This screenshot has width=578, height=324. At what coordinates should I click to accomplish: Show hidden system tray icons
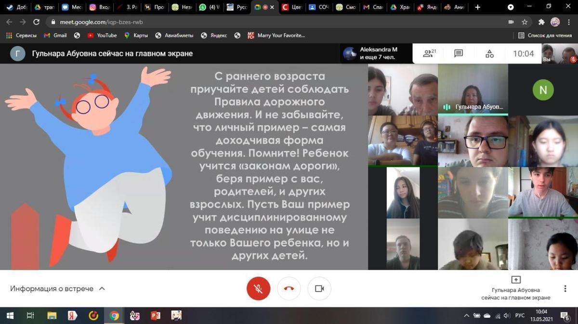[466, 316]
